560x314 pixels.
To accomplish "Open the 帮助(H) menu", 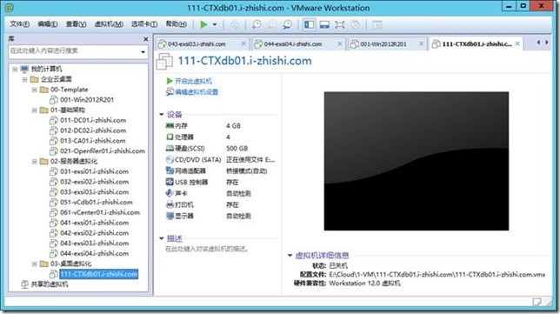I will point(176,24).
